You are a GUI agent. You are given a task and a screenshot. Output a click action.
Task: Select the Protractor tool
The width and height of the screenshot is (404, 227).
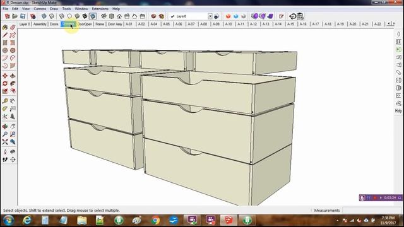[5, 109]
